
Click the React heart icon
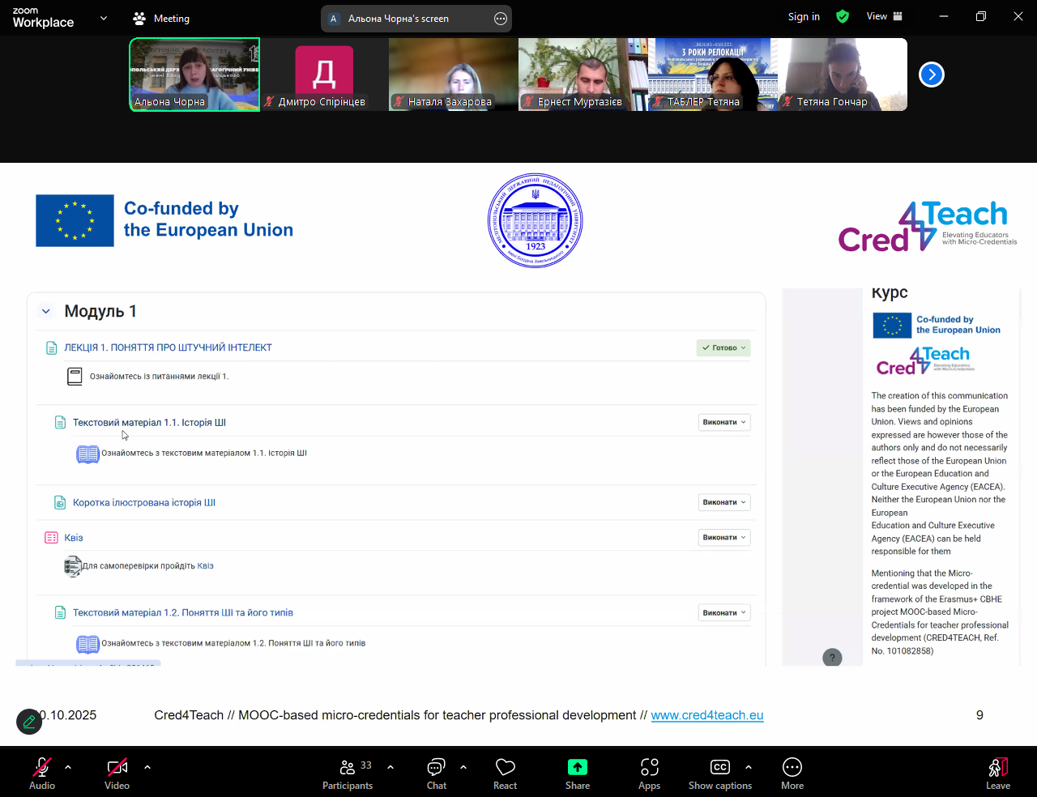coord(505,767)
